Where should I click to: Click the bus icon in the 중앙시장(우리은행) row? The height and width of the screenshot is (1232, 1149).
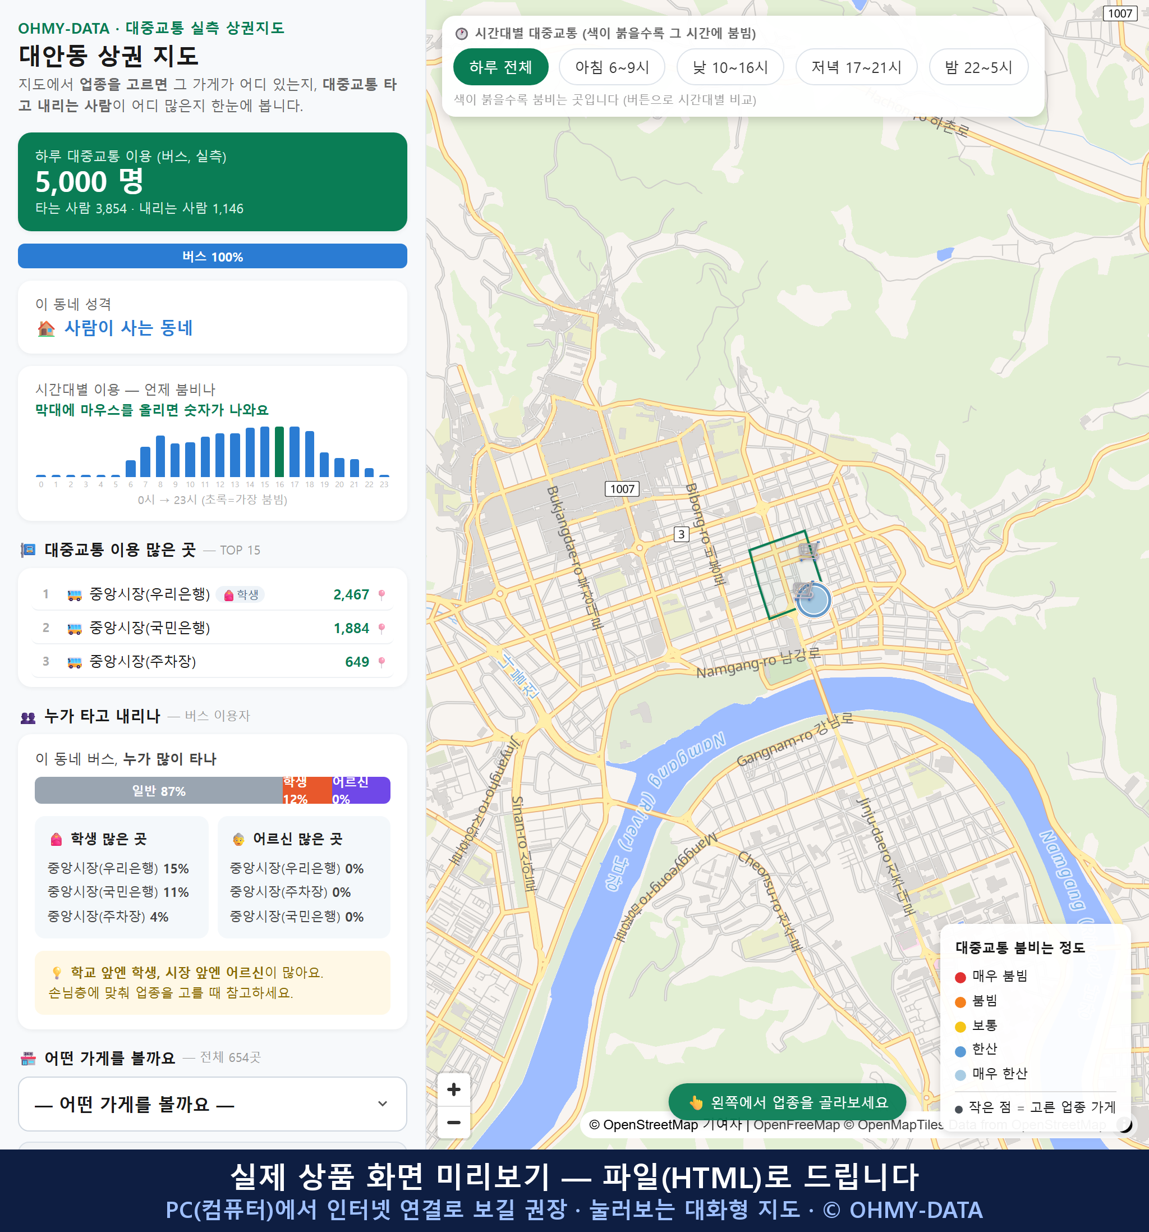(74, 595)
